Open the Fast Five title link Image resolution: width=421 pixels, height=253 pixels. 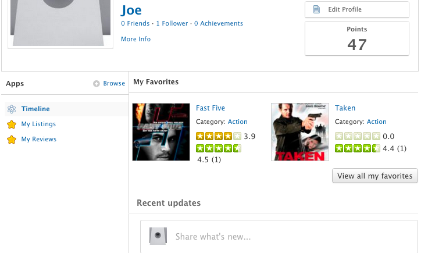click(211, 108)
